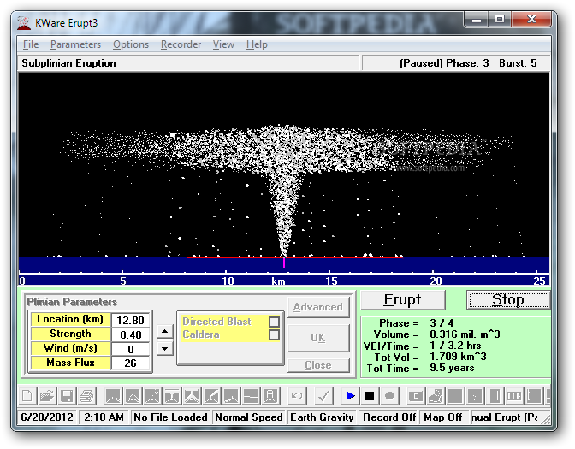The width and height of the screenshot is (575, 449).
Task: Decrease parameter with the down spinner arrow
Action: 165,348
